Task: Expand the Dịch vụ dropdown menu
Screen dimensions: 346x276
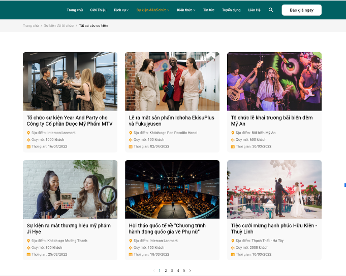Action: tap(121, 10)
